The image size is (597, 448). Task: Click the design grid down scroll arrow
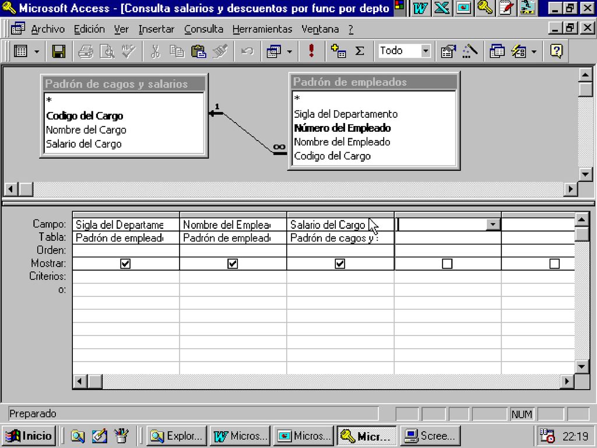click(582, 366)
